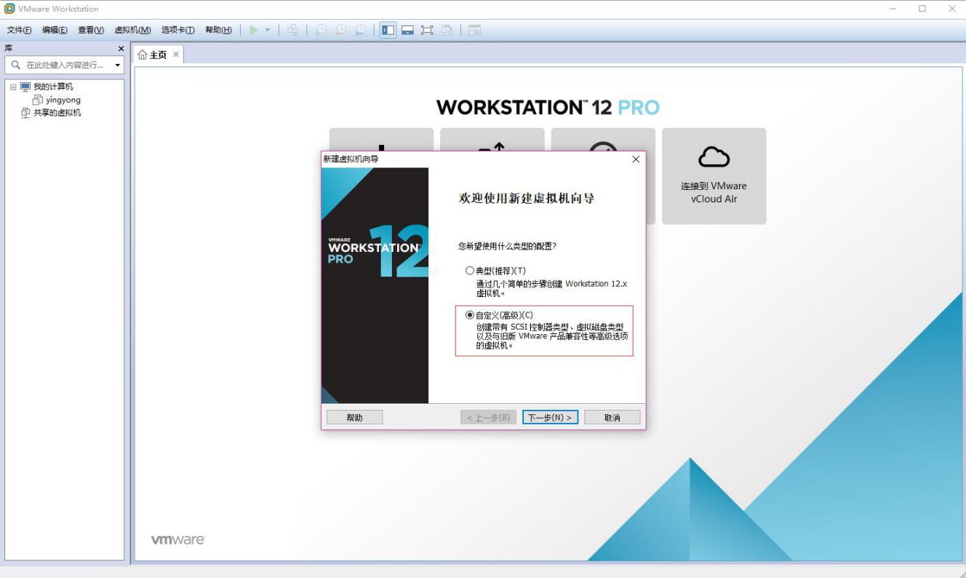
Task: Open the 选项卡(T) menu
Action: [177, 30]
